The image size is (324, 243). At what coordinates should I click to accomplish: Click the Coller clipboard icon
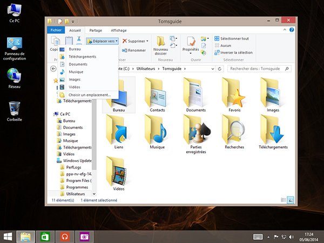click(69, 40)
